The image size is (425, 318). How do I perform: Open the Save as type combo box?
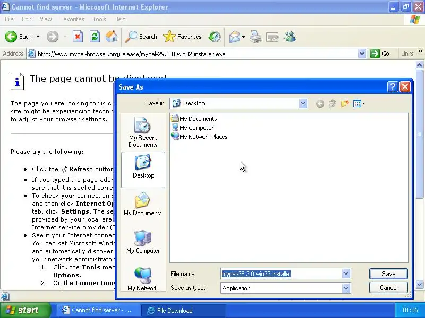pos(286,288)
